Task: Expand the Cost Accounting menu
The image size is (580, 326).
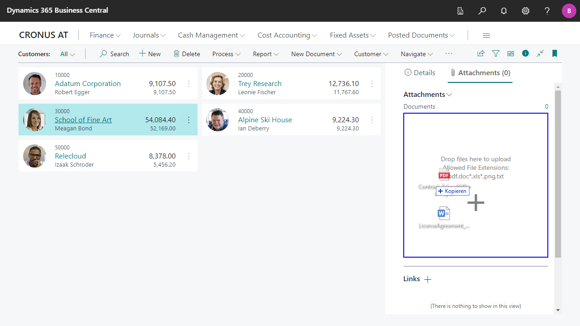Action: 287,35
